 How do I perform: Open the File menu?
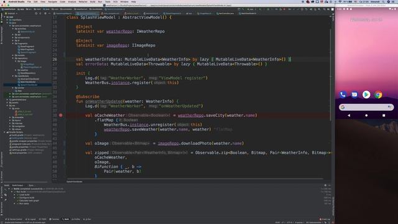point(29,1)
